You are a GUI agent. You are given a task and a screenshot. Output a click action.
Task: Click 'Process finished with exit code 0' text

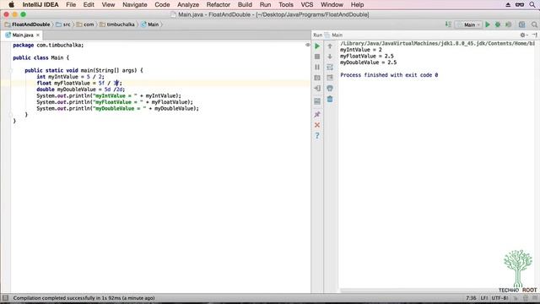[x=389, y=75]
